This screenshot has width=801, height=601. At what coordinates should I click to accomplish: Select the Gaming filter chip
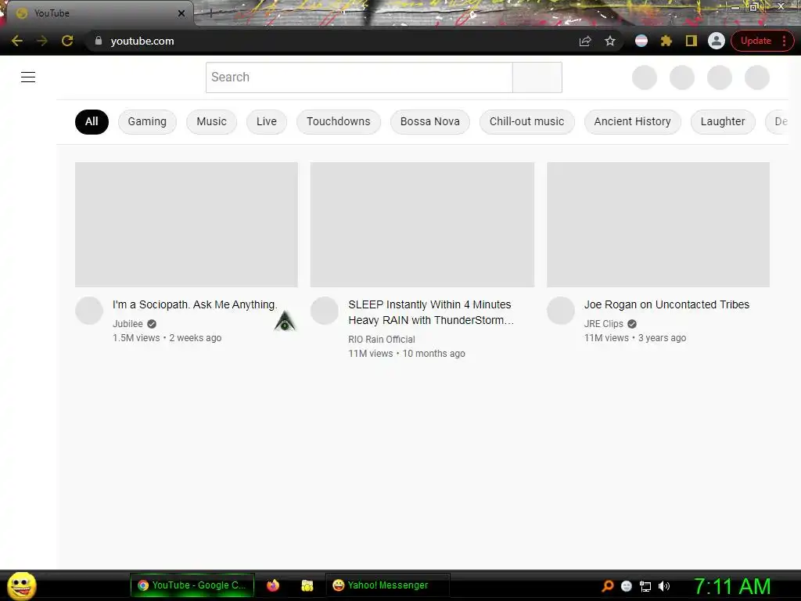pos(147,121)
